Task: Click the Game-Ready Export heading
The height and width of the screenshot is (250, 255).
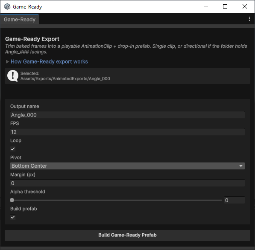Action: pyautogui.click(x=32, y=39)
